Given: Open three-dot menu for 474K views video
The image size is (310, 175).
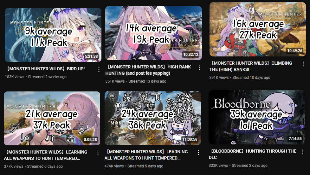Looking at the screenshot, I should tap(198, 152).
